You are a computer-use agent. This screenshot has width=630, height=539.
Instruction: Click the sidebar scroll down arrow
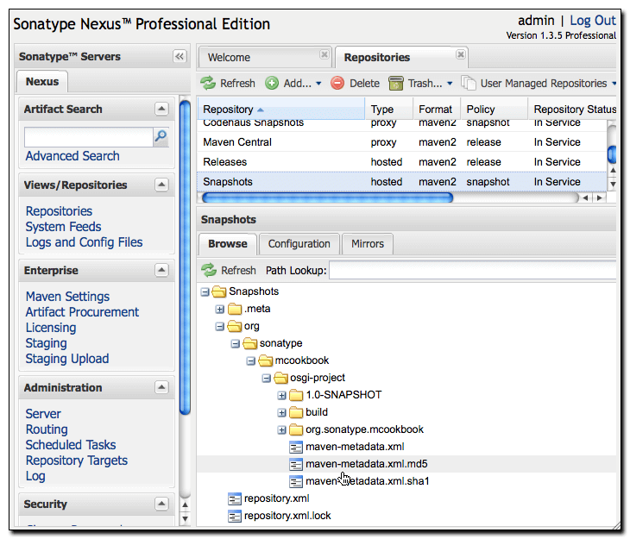pos(185,519)
